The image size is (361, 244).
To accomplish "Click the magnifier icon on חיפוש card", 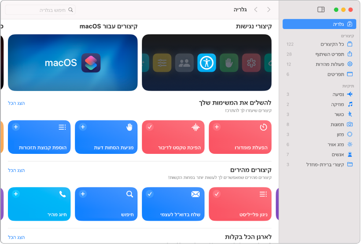I will tap(129, 194).
